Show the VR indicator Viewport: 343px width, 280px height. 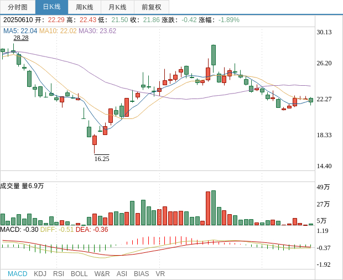160,274
